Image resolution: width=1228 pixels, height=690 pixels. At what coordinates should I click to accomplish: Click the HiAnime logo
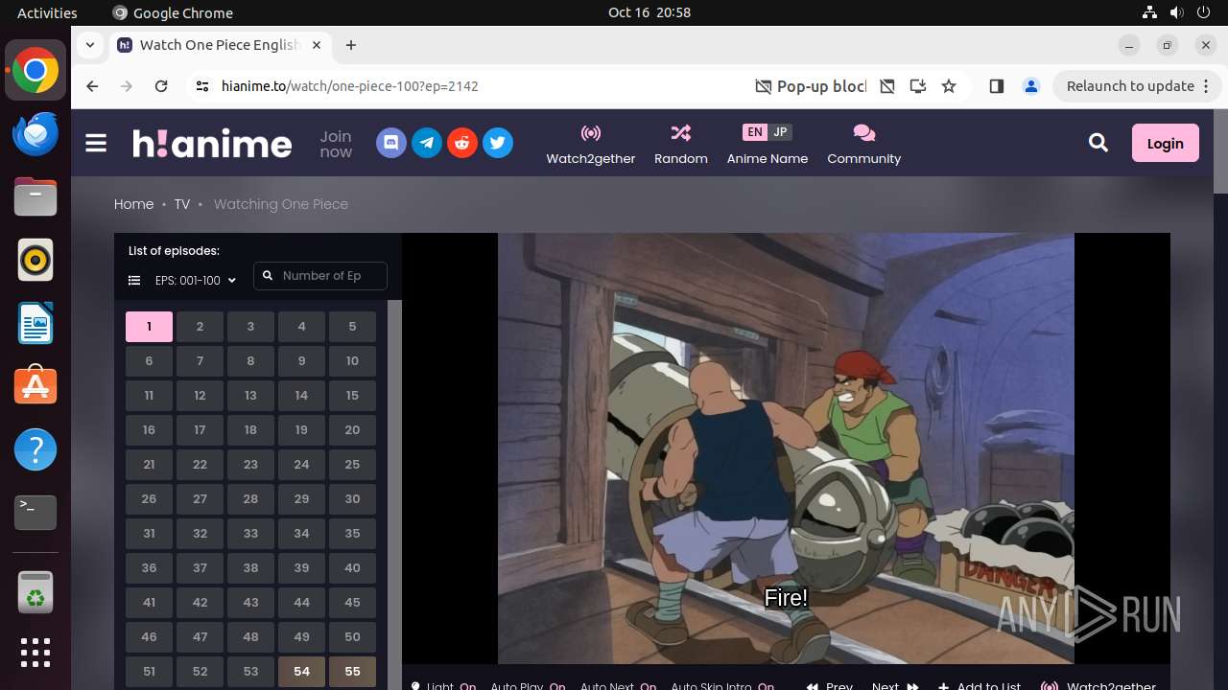coord(212,144)
